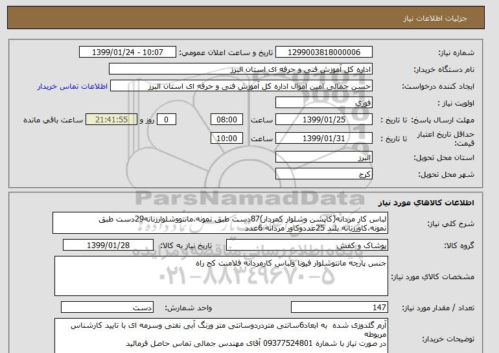Select the label نام دستگاه خریدار
The image size is (499, 353).
tap(444, 69)
